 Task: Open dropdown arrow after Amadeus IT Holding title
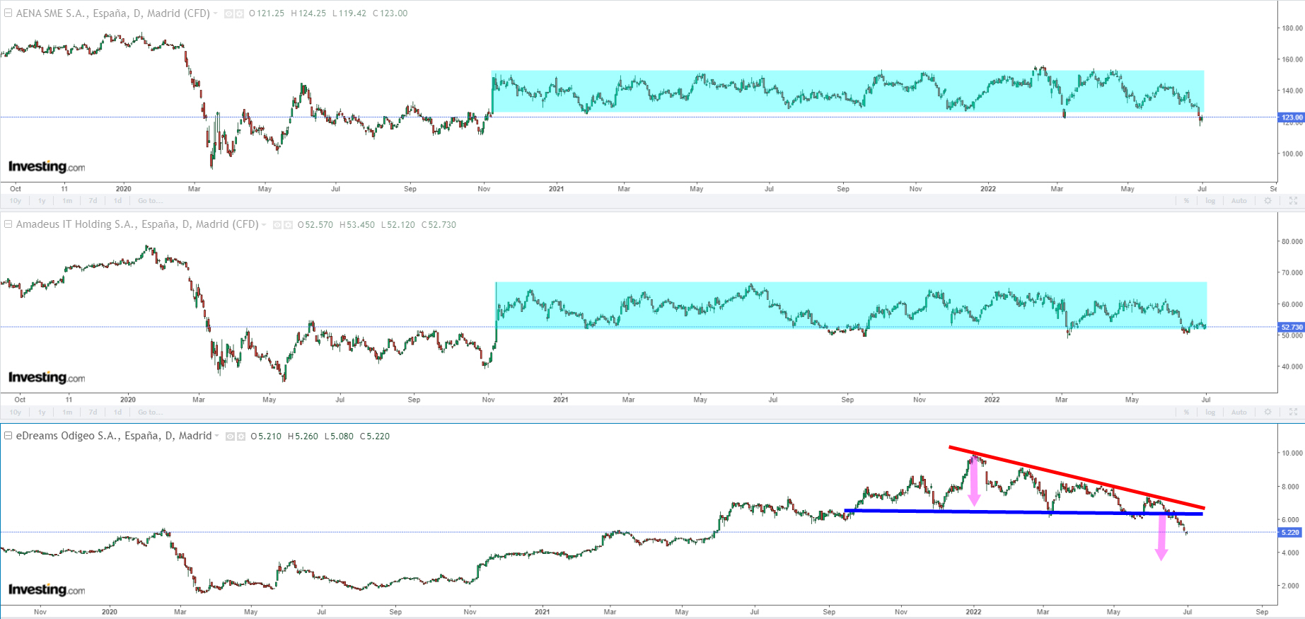[x=265, y=225]
